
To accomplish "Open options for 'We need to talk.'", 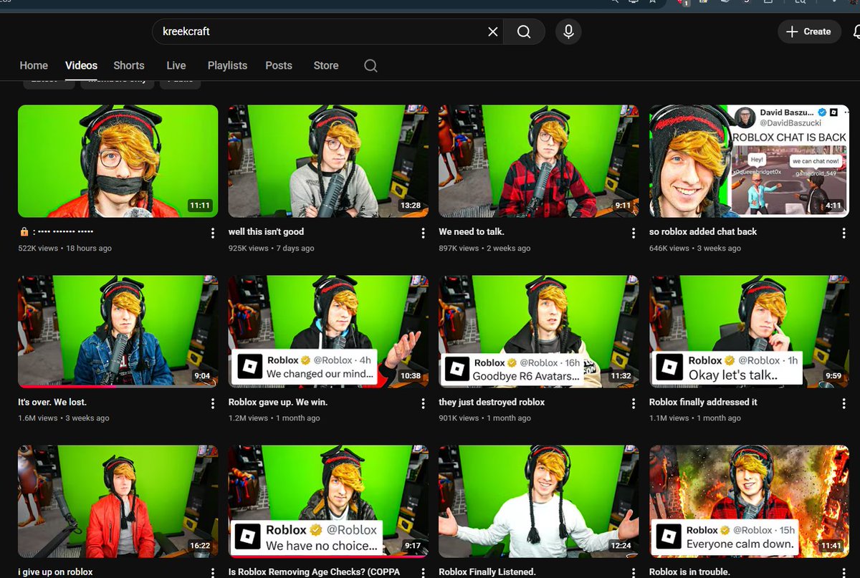I will click(x=634, y=233).
